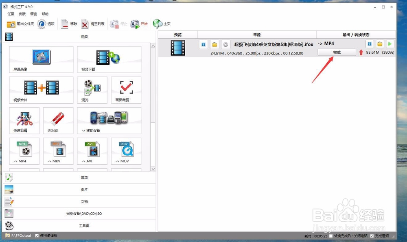Expand the 图片 picture category
This screenshot has width=407, height=242.
pos(79,190)
